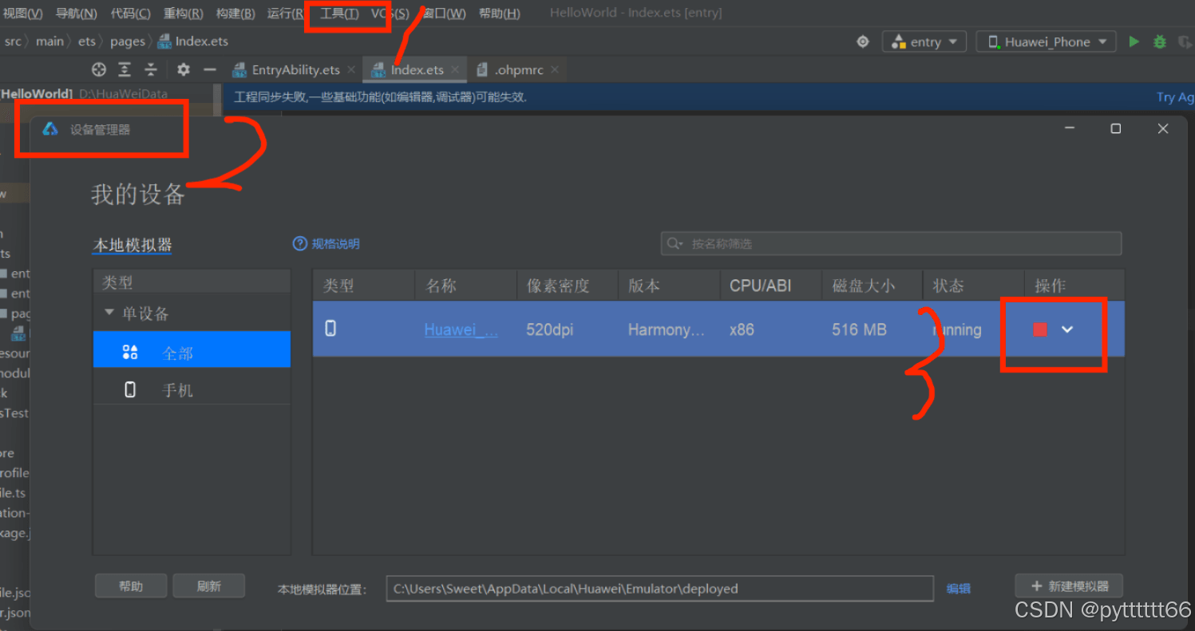This screenshot has height=631, width=1195.
Task: Open the 构建(B) menu
Action: coord(235,14)
